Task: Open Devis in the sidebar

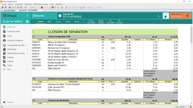Action: click(10, 36)
